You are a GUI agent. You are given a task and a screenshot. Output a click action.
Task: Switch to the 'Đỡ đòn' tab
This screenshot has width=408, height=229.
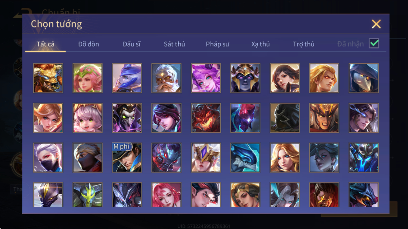point(88,44)
